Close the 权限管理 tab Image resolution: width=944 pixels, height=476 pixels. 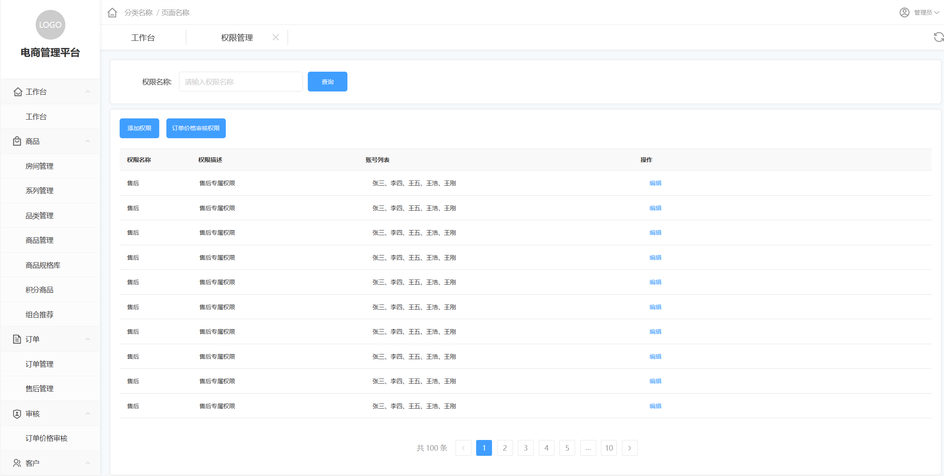pyautogui.click(x=276, y=37)
